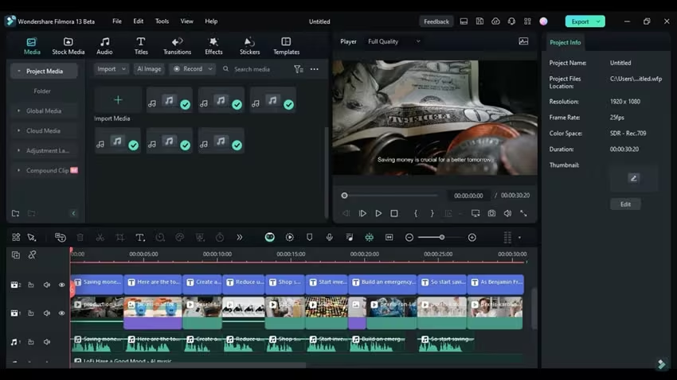Click the Project Info tab
Viewport: 677px width, 380px height.
point(565,42)
